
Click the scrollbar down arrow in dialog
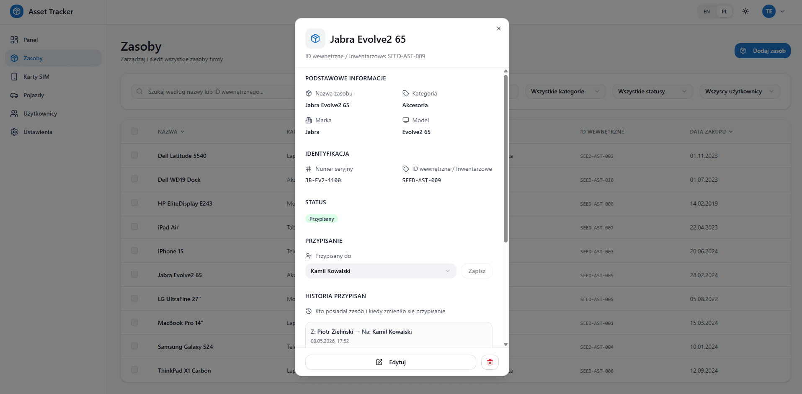[505, 344]
